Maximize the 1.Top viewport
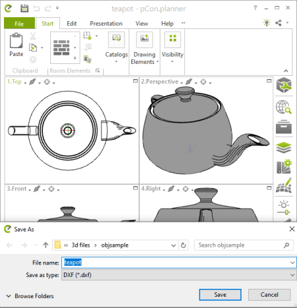 [135, 81]
